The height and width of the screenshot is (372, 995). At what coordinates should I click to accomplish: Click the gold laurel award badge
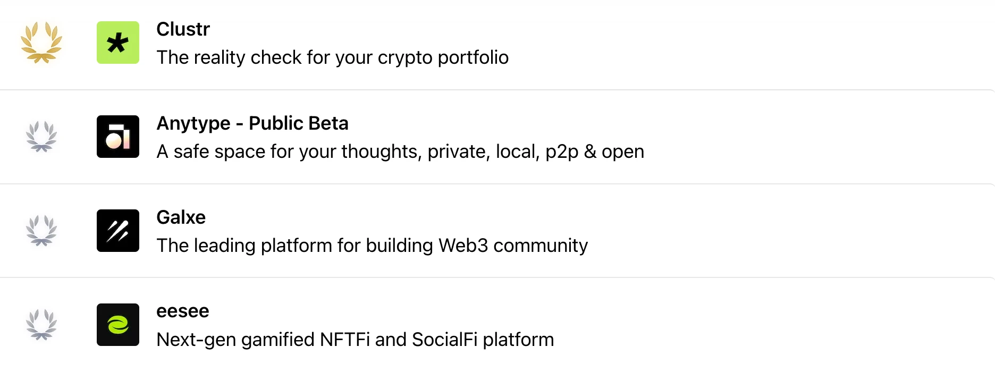click(x=41, y=43)
